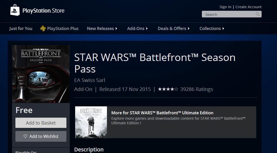
Task: Expand the Collections menu arrow
Action: [223, 29]
